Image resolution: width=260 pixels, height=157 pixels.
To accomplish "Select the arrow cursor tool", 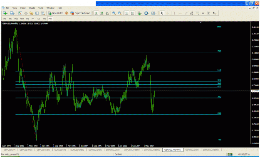I will point(162,13).
